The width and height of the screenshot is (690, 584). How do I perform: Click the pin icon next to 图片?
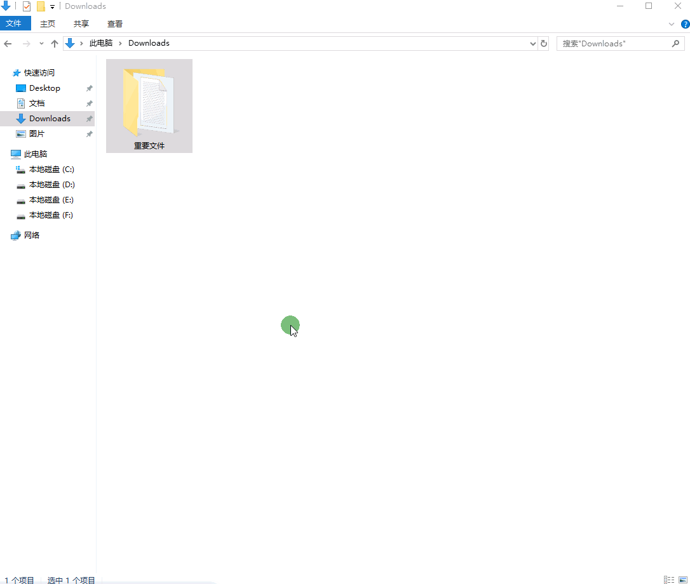coord(90,134)
